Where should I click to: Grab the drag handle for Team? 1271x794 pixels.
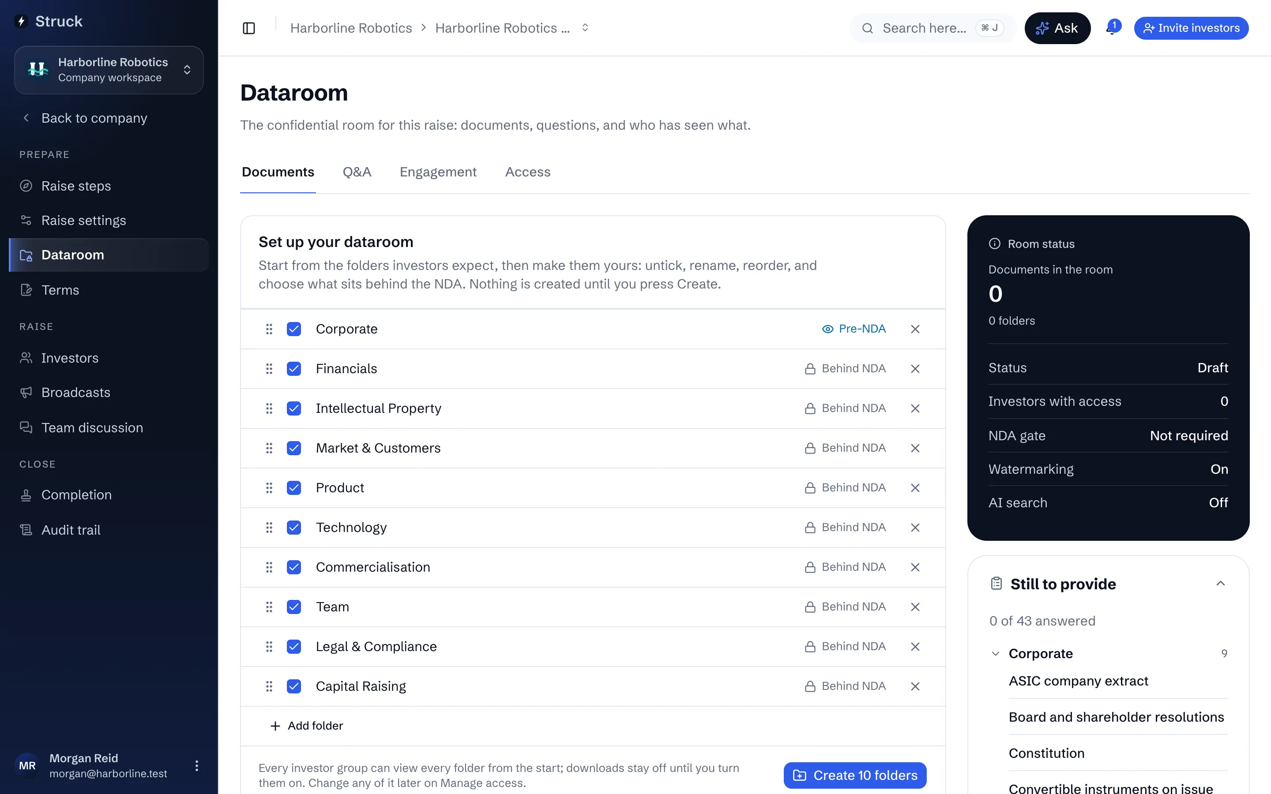[x=269, y=607]
